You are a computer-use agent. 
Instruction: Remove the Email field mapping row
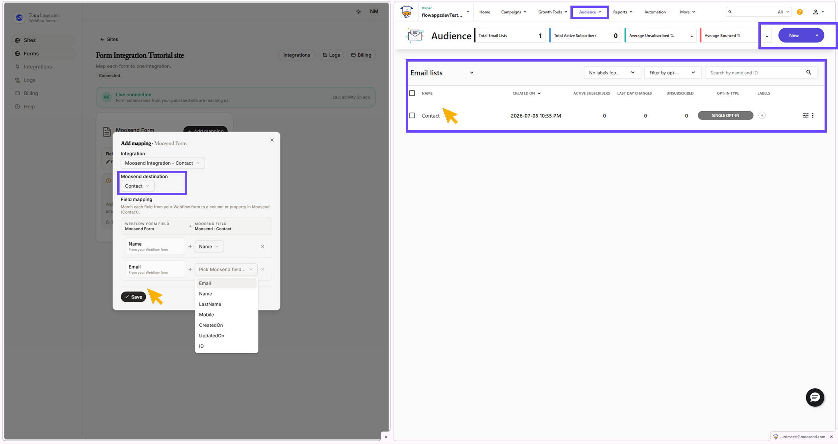coord(262,269)
